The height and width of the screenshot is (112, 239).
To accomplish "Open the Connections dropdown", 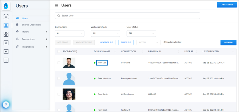I will coord(70,34).
